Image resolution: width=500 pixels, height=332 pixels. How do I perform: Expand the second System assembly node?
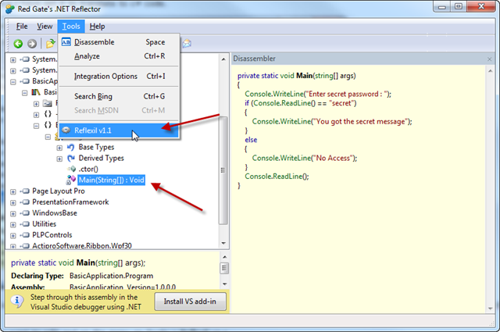tap(13, 71)
